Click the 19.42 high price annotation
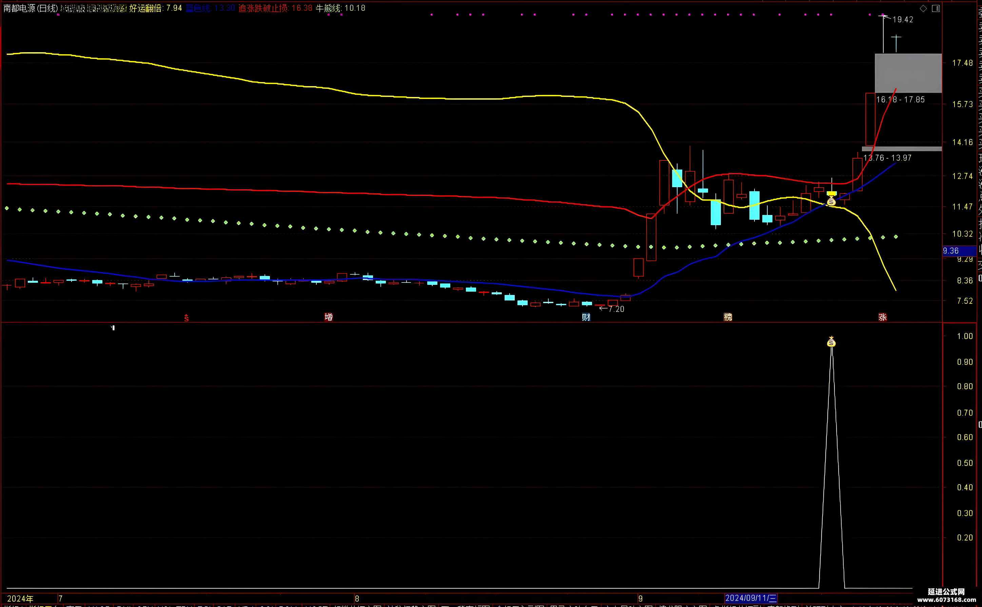Screen dimensions: 982x607 tap(903, 20)
